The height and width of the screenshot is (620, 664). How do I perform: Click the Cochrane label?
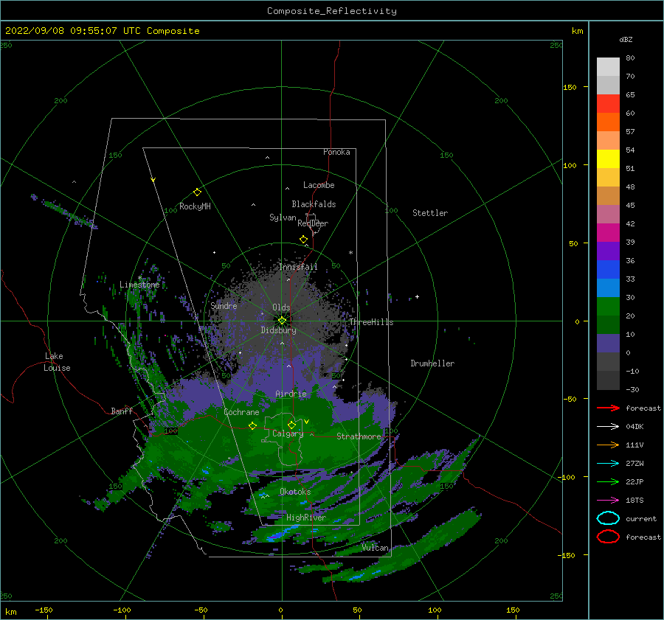[241, 412]
